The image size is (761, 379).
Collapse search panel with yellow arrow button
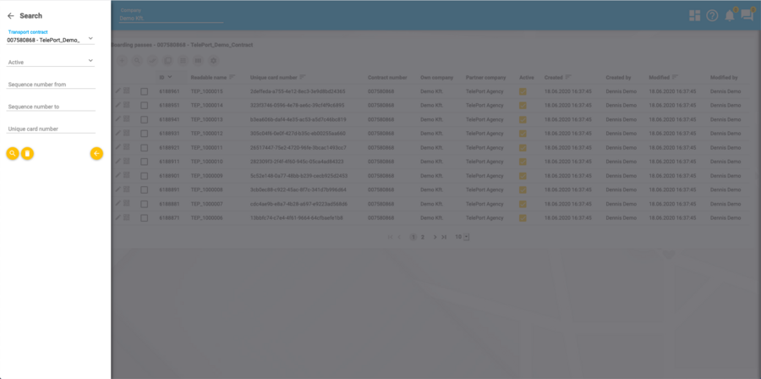point(96,153)
